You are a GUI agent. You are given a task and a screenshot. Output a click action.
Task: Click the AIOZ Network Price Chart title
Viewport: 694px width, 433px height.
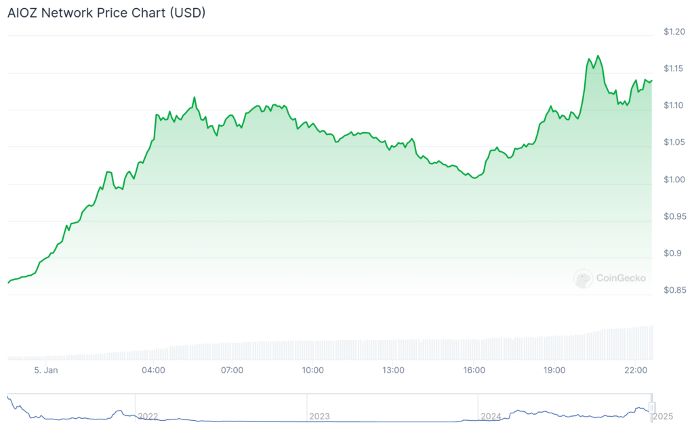[x=106, y=13]
